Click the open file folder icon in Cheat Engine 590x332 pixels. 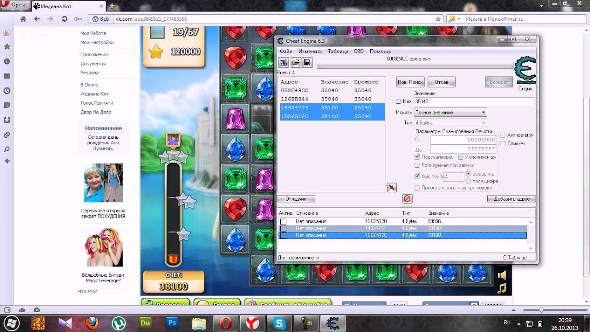click(295, 62)
